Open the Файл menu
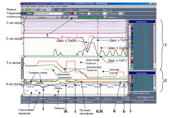 click(x=23, y=6)
